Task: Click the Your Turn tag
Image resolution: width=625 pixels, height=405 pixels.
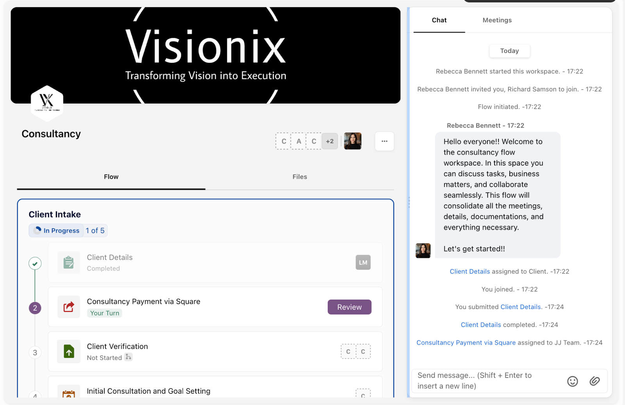Action: [105, 313]
